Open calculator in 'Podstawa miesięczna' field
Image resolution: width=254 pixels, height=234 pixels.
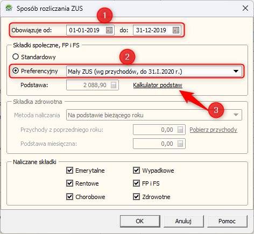click(180, 144)
